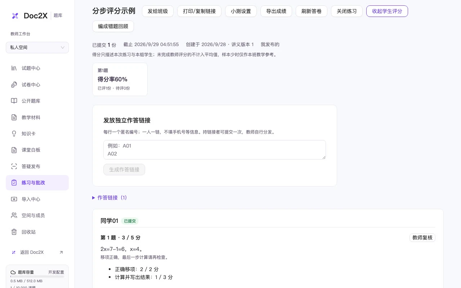Viewport: 461px width, 288px height.
Task: Click the 同学01 student name
Action: [x=109, y=221]
